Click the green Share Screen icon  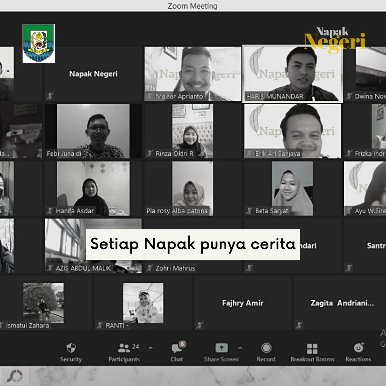coord(222,348)
